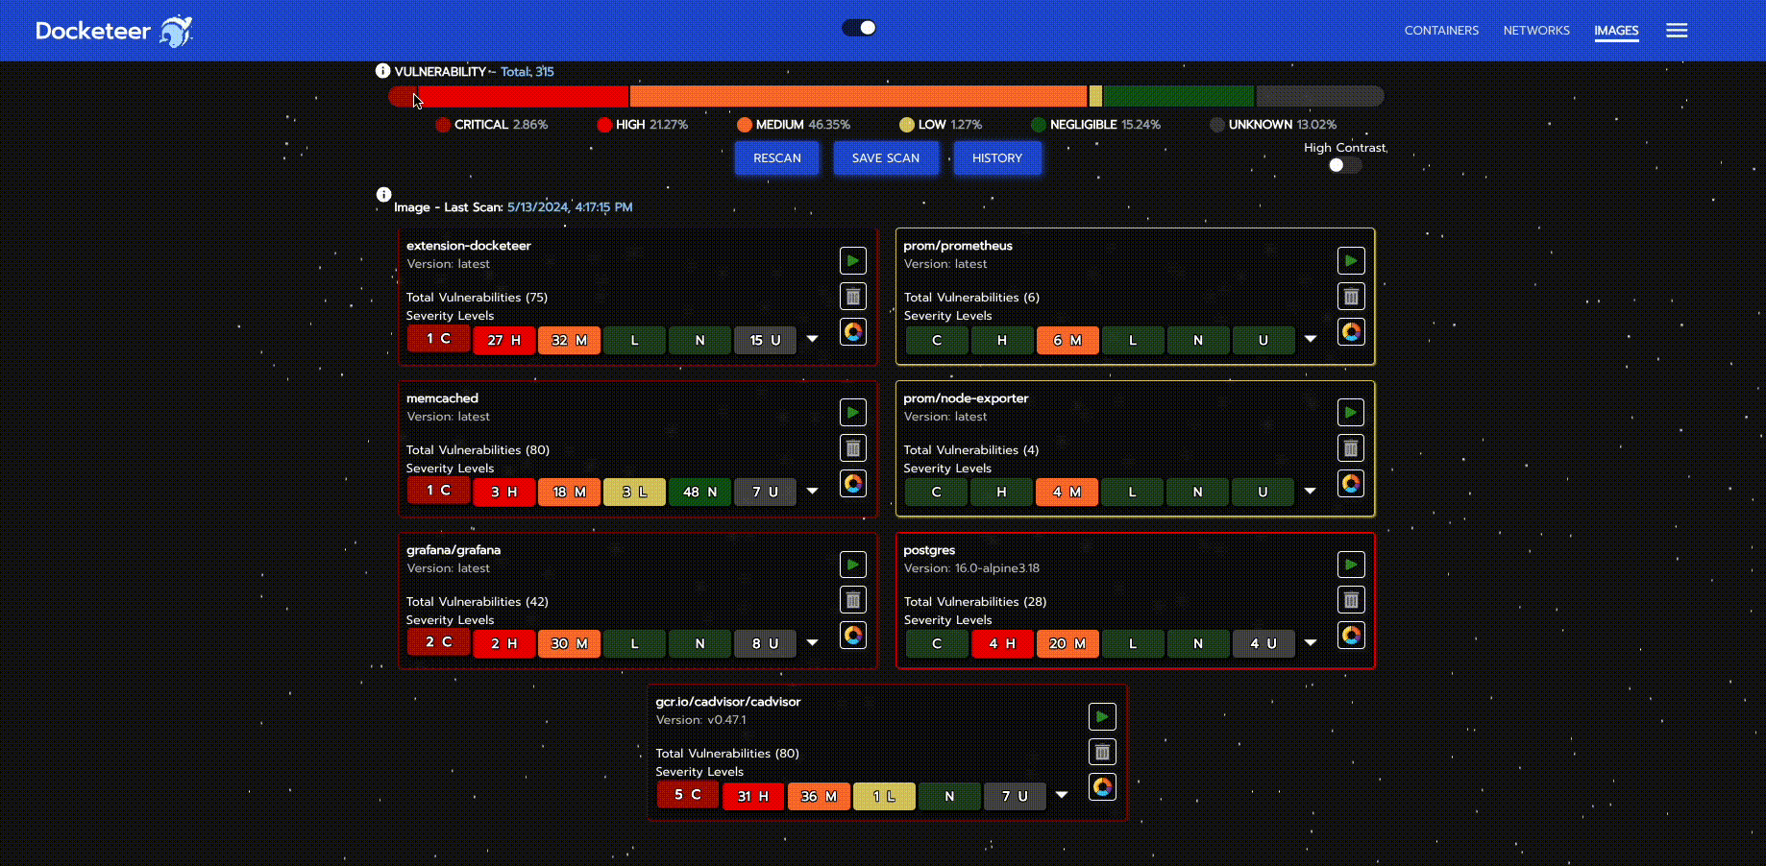Open scan History
Viewport: 1766px width, 866px height.
pyautogui.click(x=996, y=158)
